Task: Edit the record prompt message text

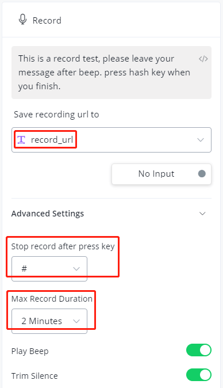Action: click(x=105, y=73)
